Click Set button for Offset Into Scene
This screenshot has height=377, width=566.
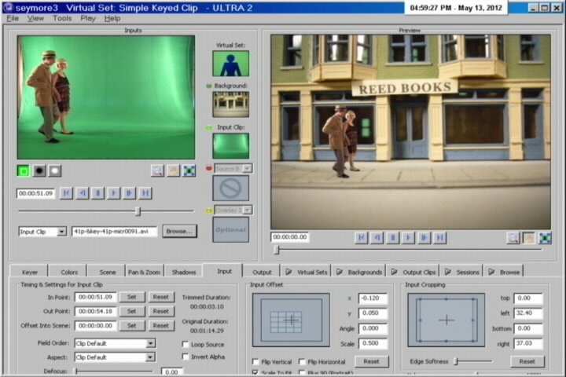132,325
